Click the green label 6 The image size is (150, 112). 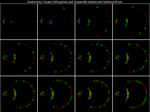click(x=79, y=20)
